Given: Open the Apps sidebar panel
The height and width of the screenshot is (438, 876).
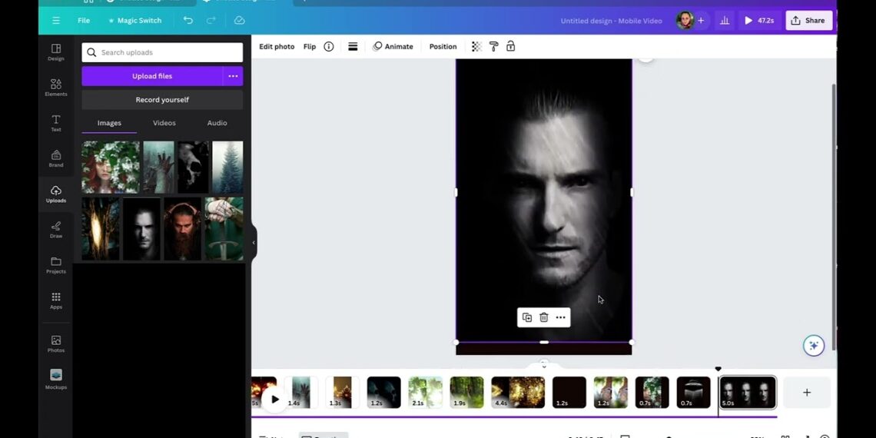Looking at the screenshot, I should pyautogui.click(x=56, y=300).
